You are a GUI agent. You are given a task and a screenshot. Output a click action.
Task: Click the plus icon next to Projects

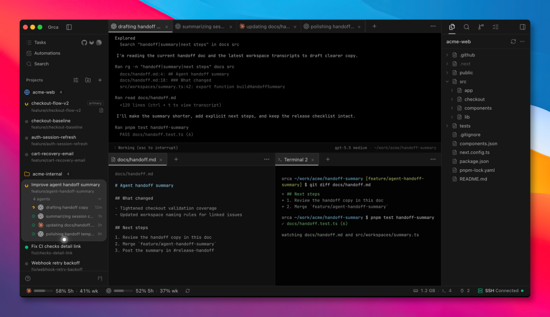point(100,80)
